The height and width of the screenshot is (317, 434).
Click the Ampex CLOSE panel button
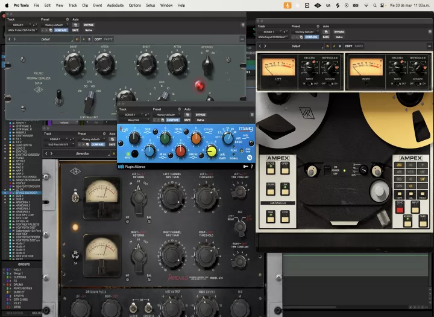271,168
